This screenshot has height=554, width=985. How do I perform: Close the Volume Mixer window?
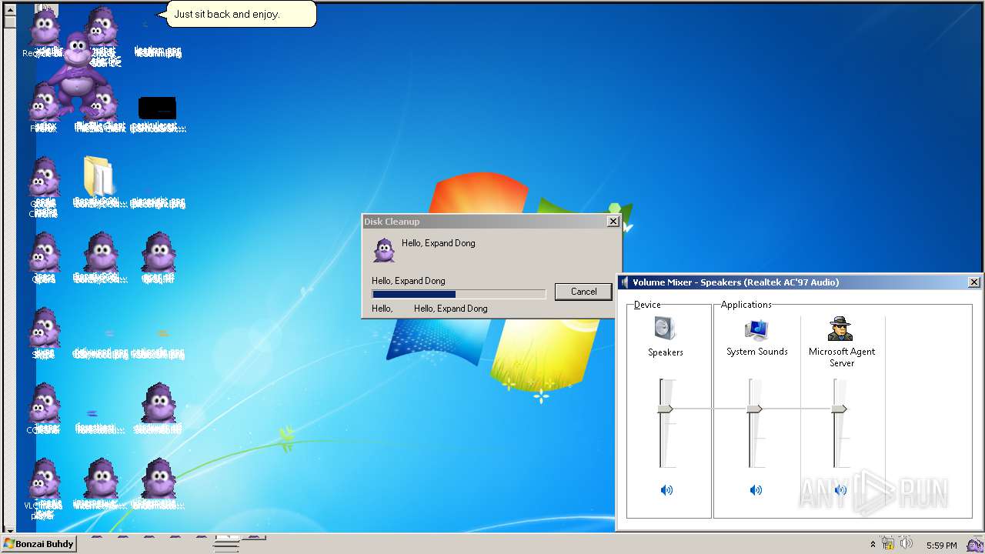tap(973, 282)
